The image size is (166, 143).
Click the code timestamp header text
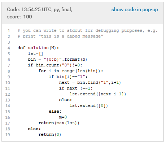click(x=40, y=9)
